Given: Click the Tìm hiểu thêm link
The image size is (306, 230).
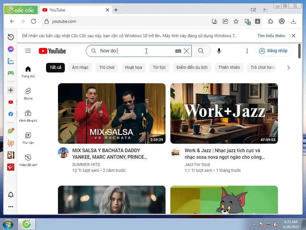Looking at the screenshot, I should (271, 36).
